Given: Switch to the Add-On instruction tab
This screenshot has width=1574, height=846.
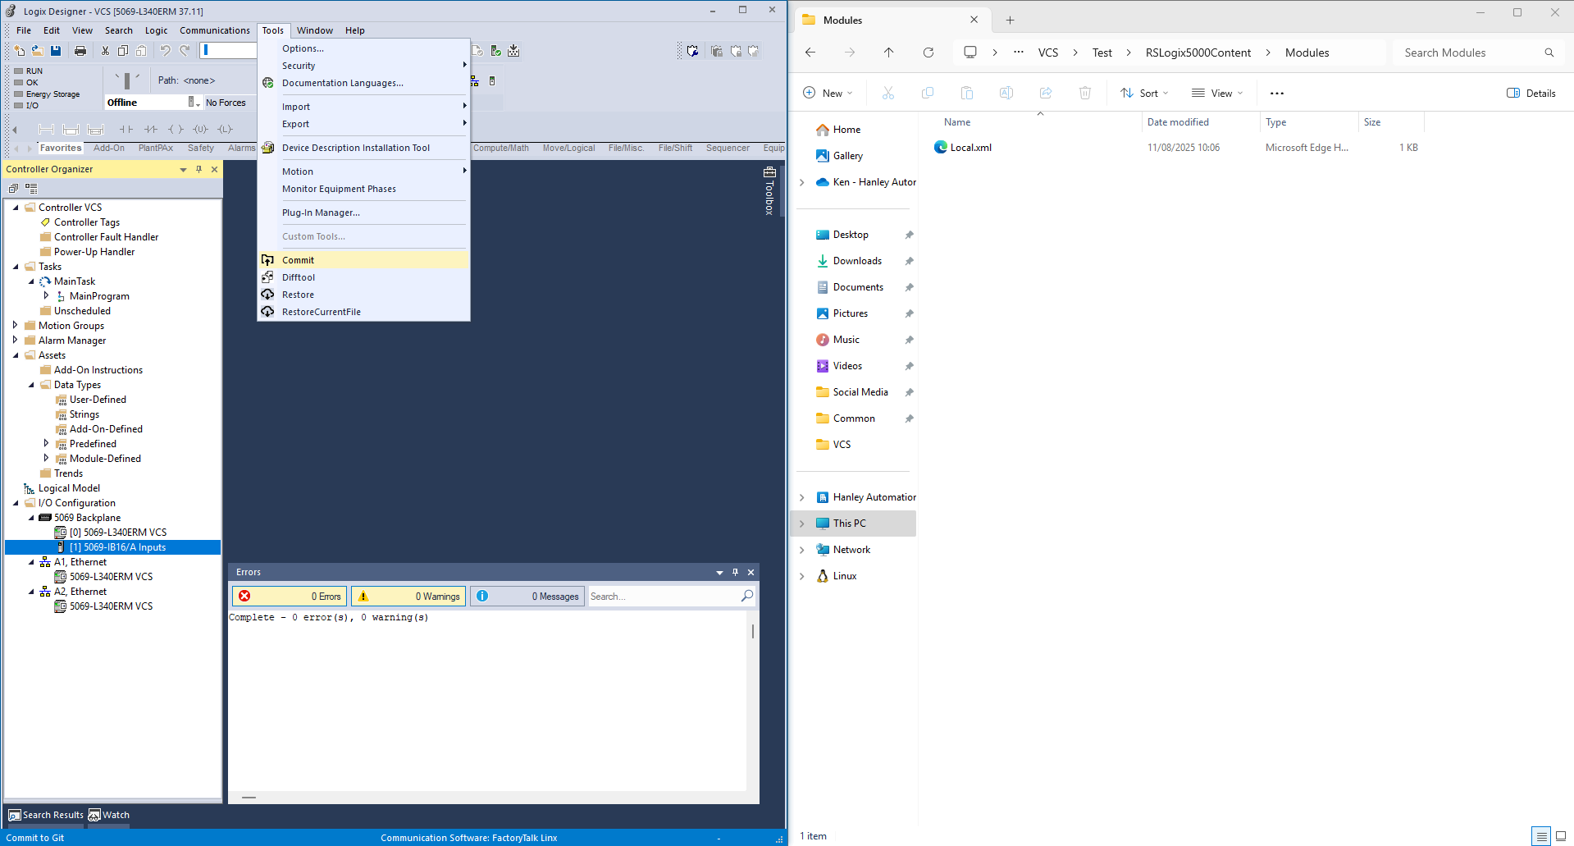Looking at the screenshot, I should [x=109, y=148].
